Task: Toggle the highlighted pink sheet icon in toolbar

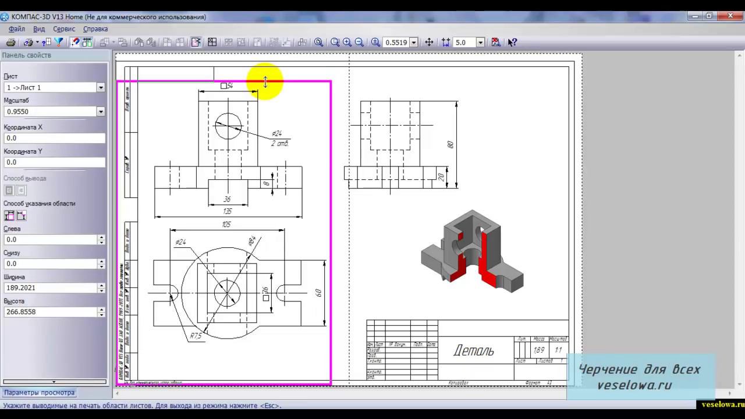Action: coord(196,42)
